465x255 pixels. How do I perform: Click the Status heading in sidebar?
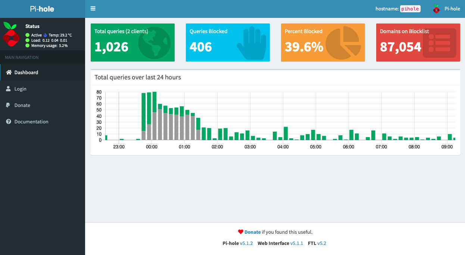tap(32, 26)
